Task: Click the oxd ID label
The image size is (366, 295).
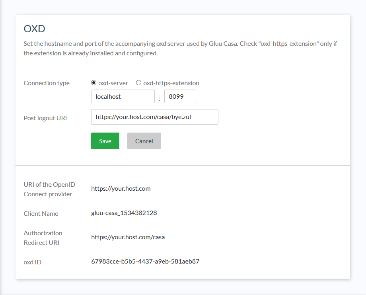Action: [33, 262]
